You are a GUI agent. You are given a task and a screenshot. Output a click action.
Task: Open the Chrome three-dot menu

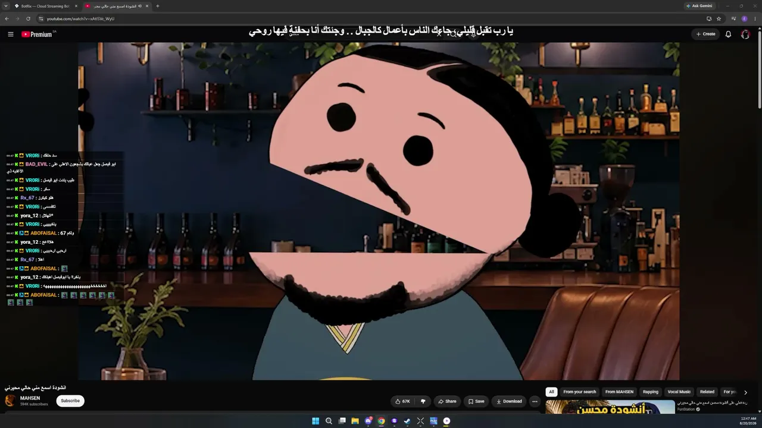point(754,18)
